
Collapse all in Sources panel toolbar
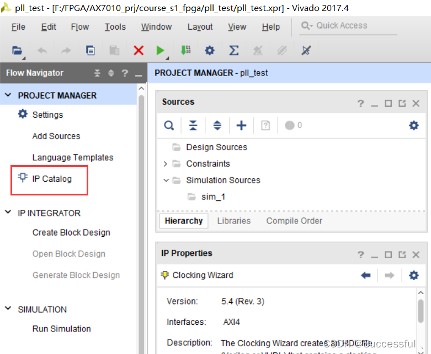(x=193, y=126)
